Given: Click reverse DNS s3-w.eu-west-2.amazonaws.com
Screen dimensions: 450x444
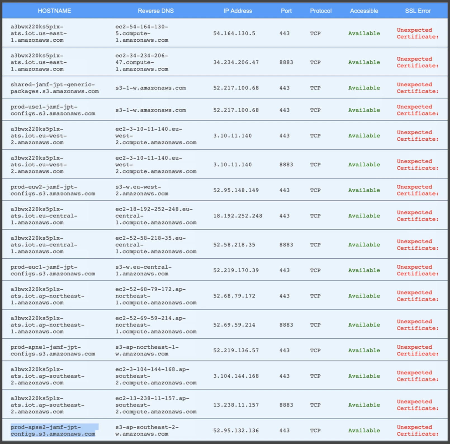Looking at the screenshot, I should click(142, 190).
